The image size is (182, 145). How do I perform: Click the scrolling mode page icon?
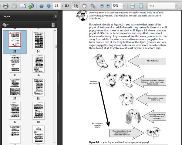(x=133, y=6)
